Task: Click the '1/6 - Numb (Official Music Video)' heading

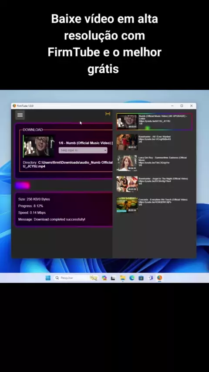Action: pyautogui.click(x=85, y=143)
